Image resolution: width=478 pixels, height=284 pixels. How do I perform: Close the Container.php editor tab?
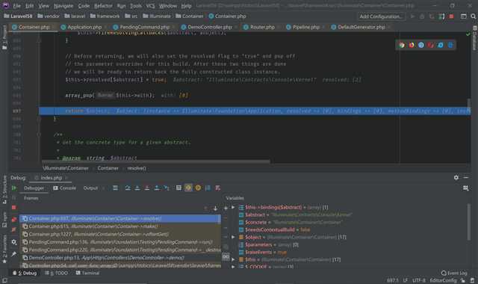pyautogui.click(x=54, y=27)
